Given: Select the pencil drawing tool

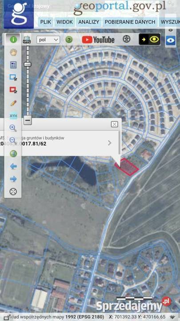Looking at the screenshot, I should click(x=13, y=103).
